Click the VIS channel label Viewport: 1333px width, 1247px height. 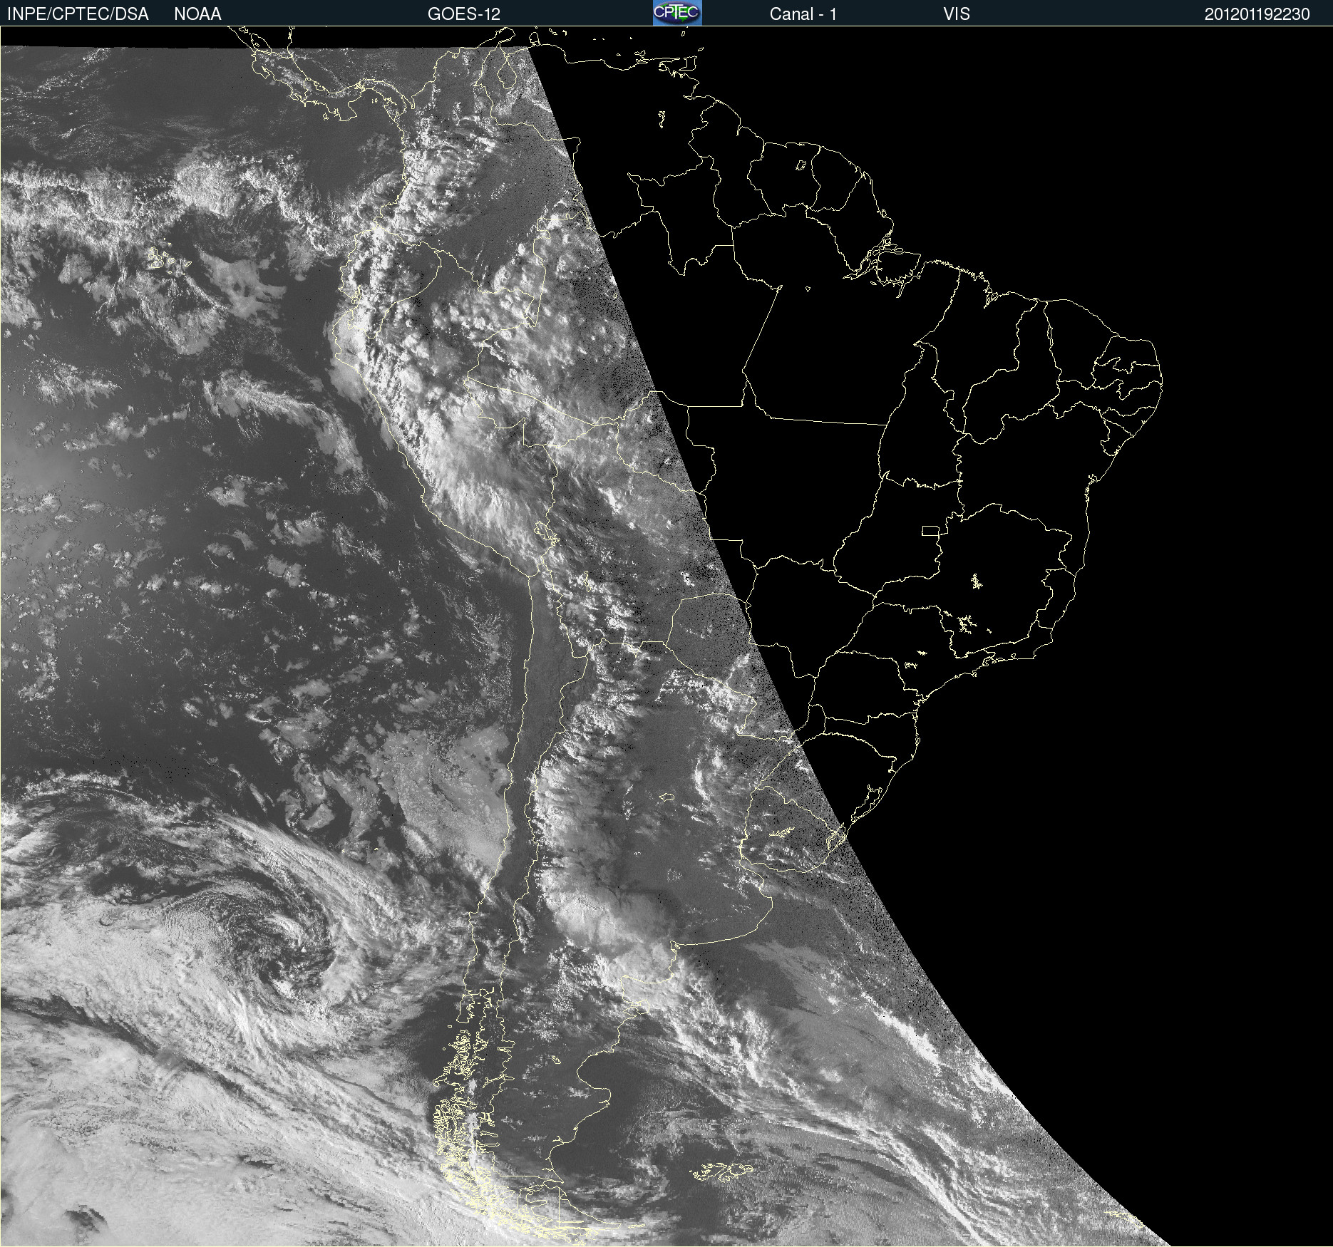[957, 14]
